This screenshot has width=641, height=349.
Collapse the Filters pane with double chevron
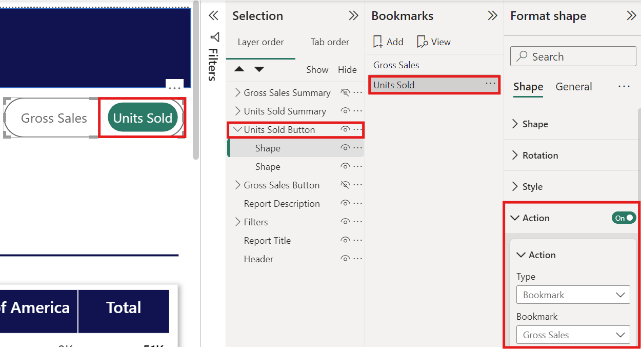click(x=214, y=16)
